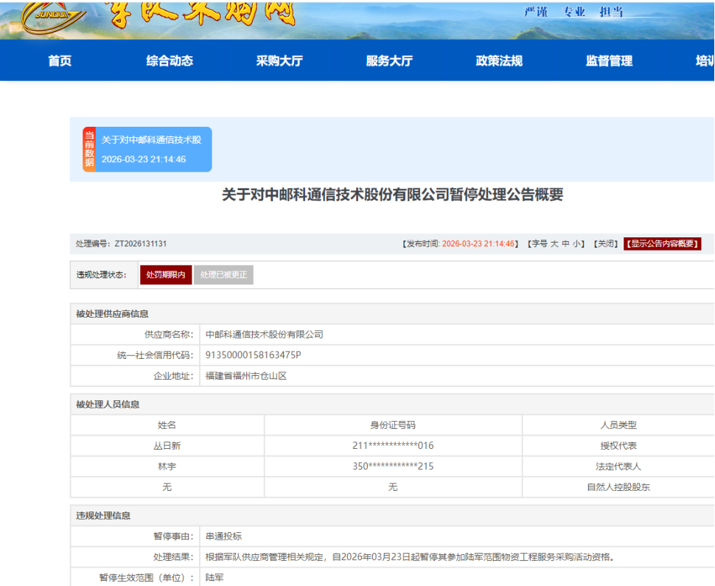Click the unified social credit code value

click(253, 355)
